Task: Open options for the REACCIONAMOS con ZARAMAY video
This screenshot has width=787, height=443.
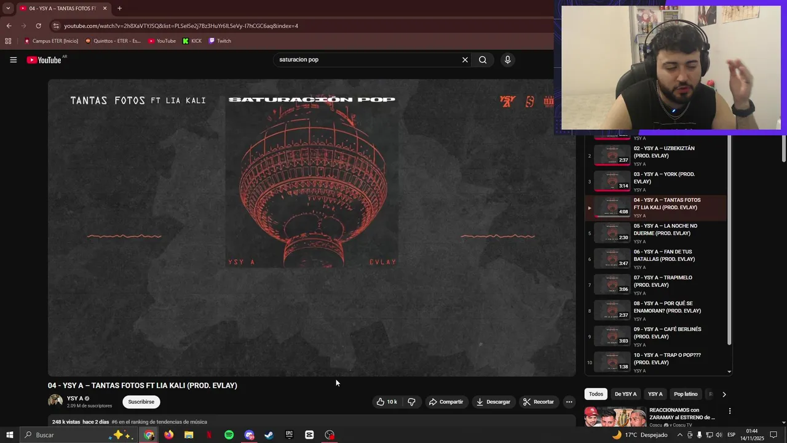Action: click(x=730, y=411)
